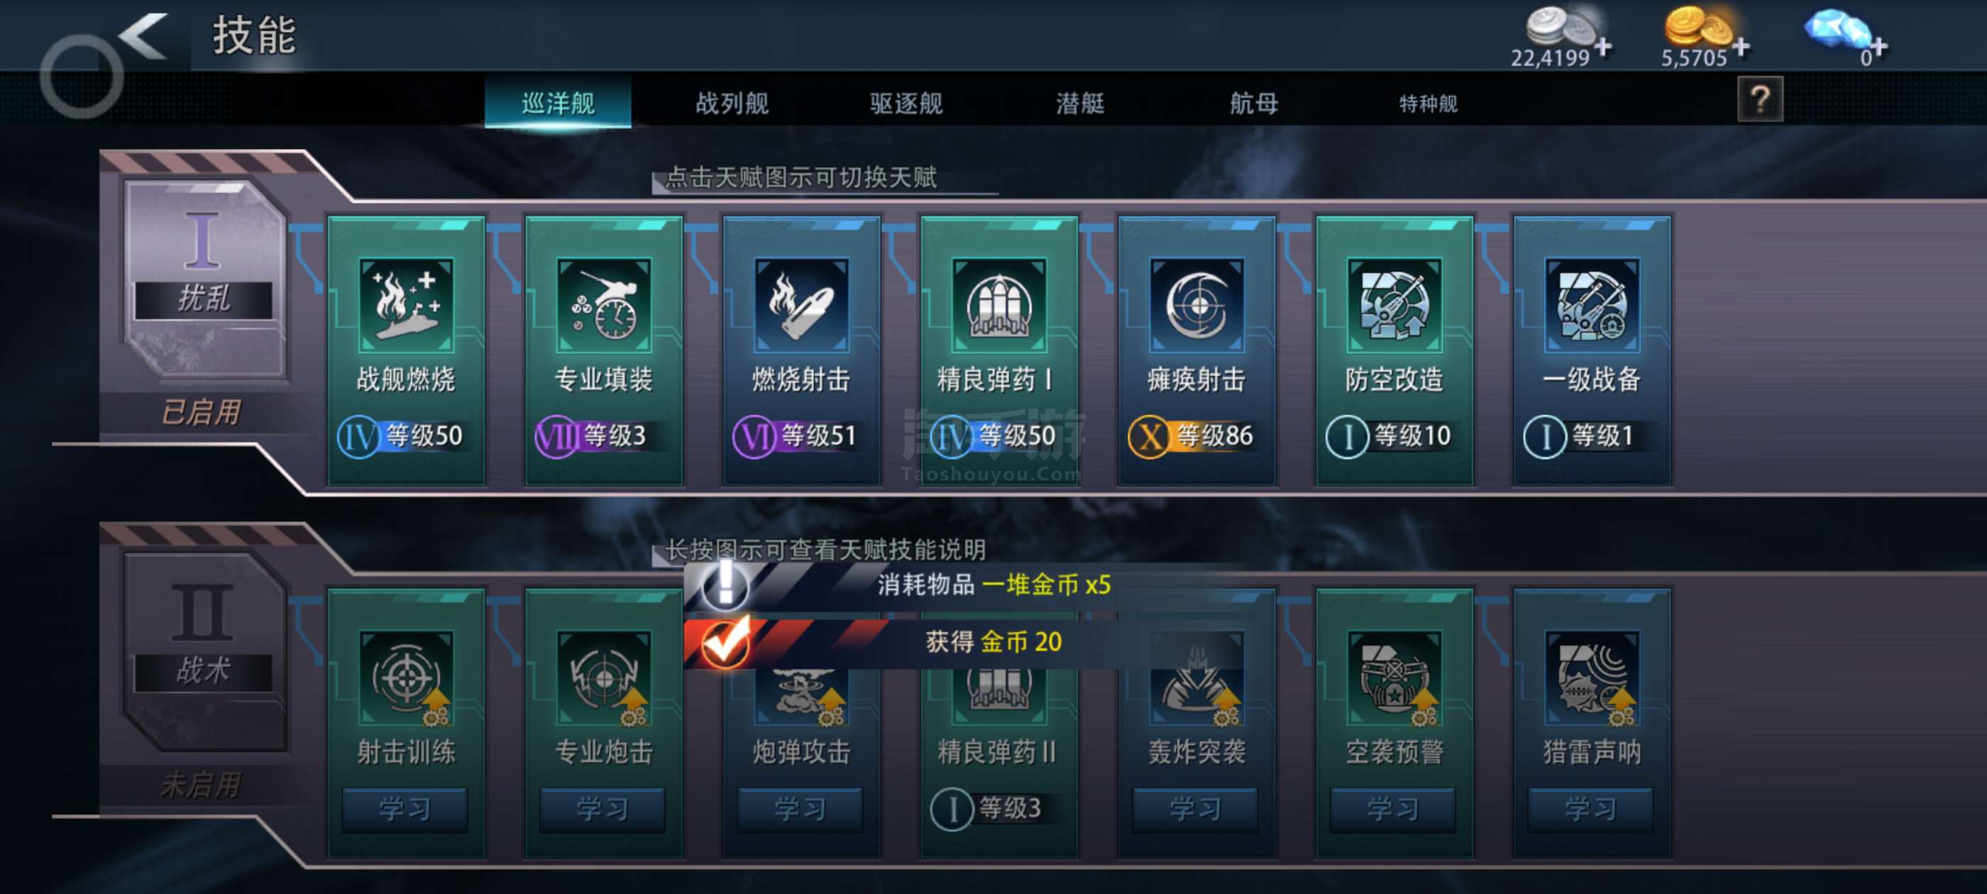This screenshot has height=894, width=1987.
Task: Go back using the arrow icon
Action: pyautogui.click(x=144, y=35)
